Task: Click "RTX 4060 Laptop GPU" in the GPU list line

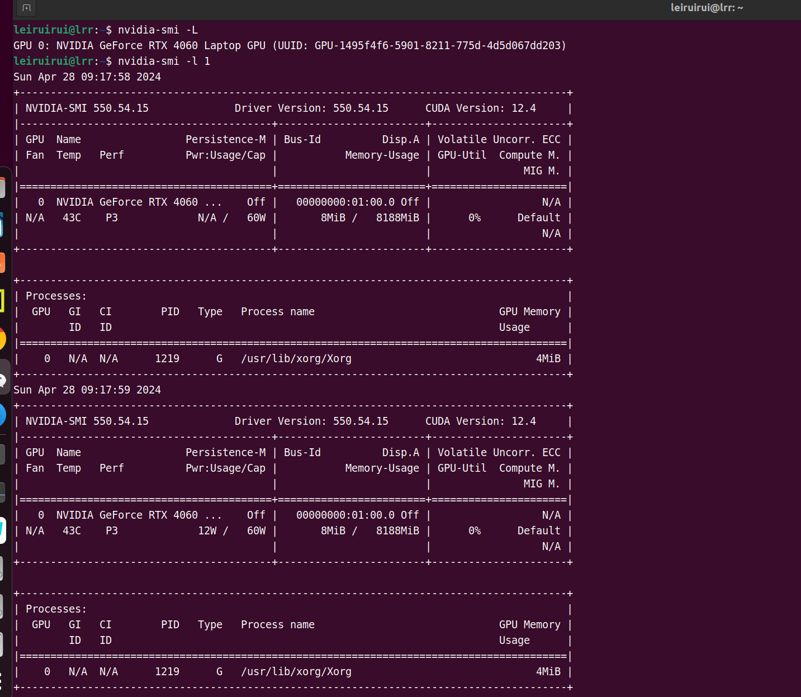Action: click(207, 46)
